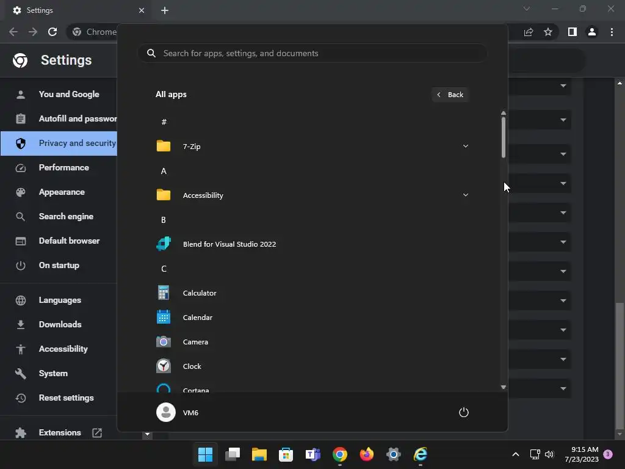Expand the Accessibility folder chevron
The image size is (625, 469).
coord(465,195)
